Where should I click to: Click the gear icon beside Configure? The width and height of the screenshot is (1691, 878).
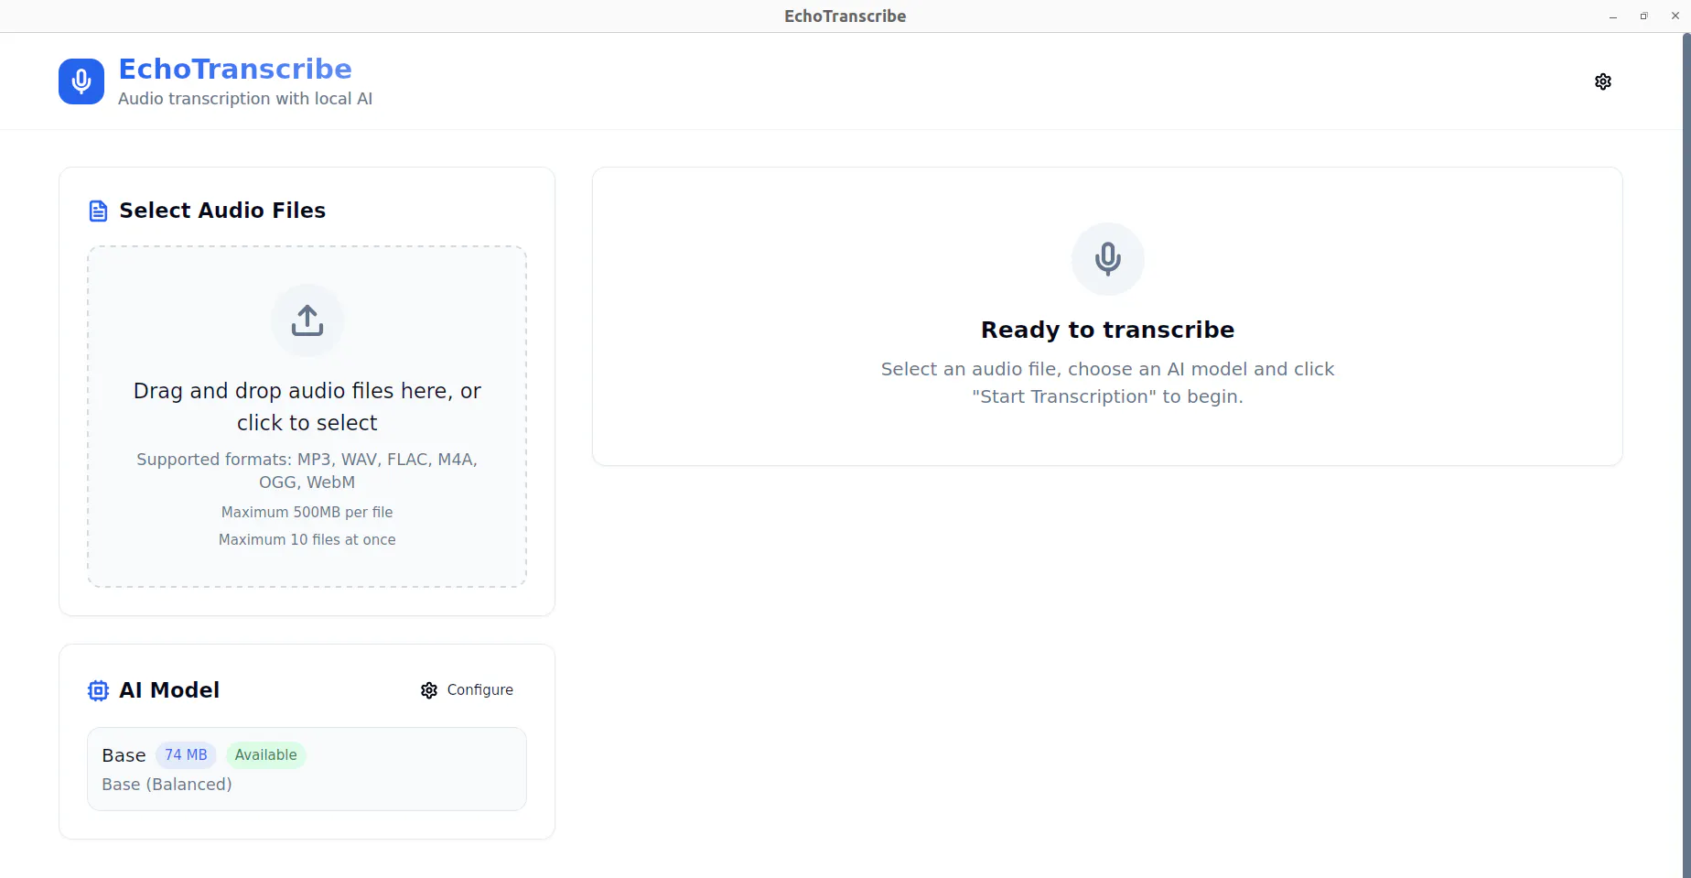429,690
